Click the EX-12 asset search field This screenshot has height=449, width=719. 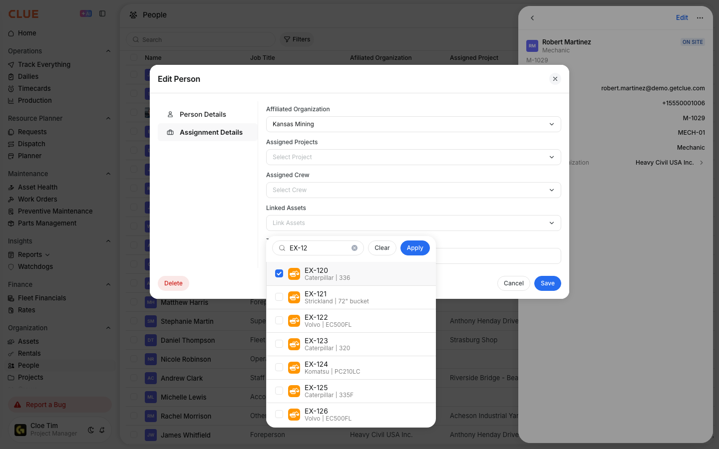click(x=318, y=248)
